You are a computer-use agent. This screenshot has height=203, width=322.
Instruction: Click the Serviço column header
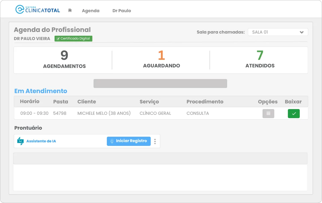pos(149,102)
